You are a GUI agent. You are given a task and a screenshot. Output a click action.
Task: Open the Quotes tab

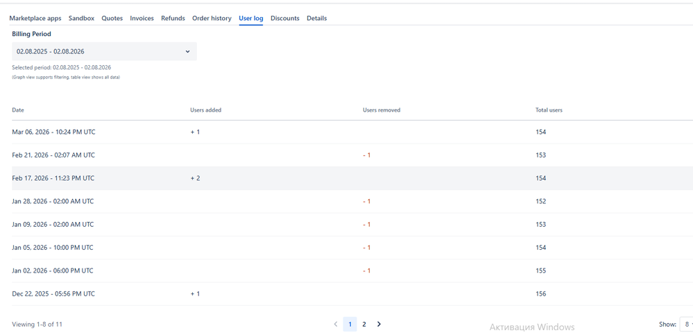click(x=112, y=18)
